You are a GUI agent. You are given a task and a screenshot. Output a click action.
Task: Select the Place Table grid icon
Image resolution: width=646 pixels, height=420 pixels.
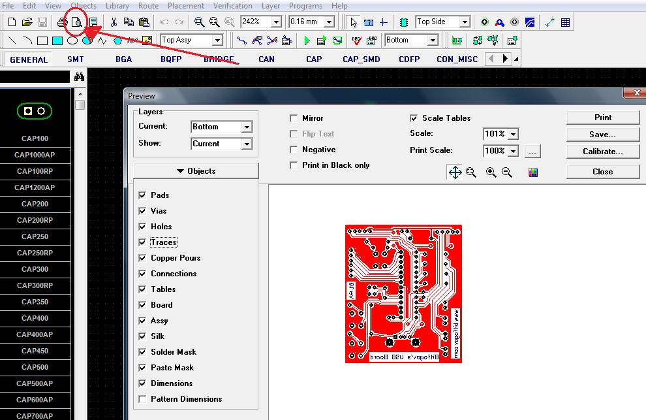[565, 22]
